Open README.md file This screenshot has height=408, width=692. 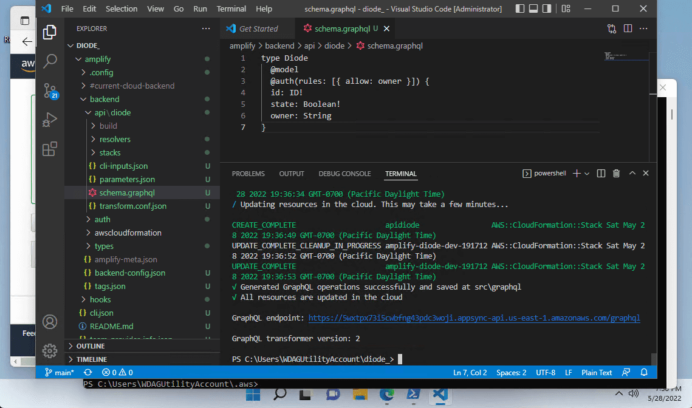[142, 327]
